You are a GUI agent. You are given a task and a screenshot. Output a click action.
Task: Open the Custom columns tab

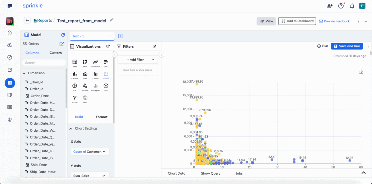pos(56,53)
